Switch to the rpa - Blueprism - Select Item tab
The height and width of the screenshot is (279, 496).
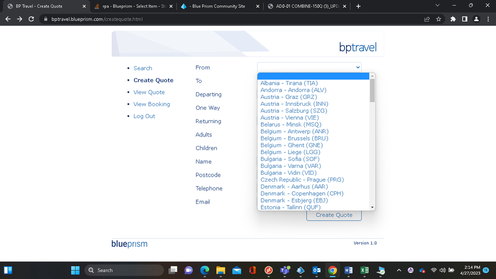(134, 6)
